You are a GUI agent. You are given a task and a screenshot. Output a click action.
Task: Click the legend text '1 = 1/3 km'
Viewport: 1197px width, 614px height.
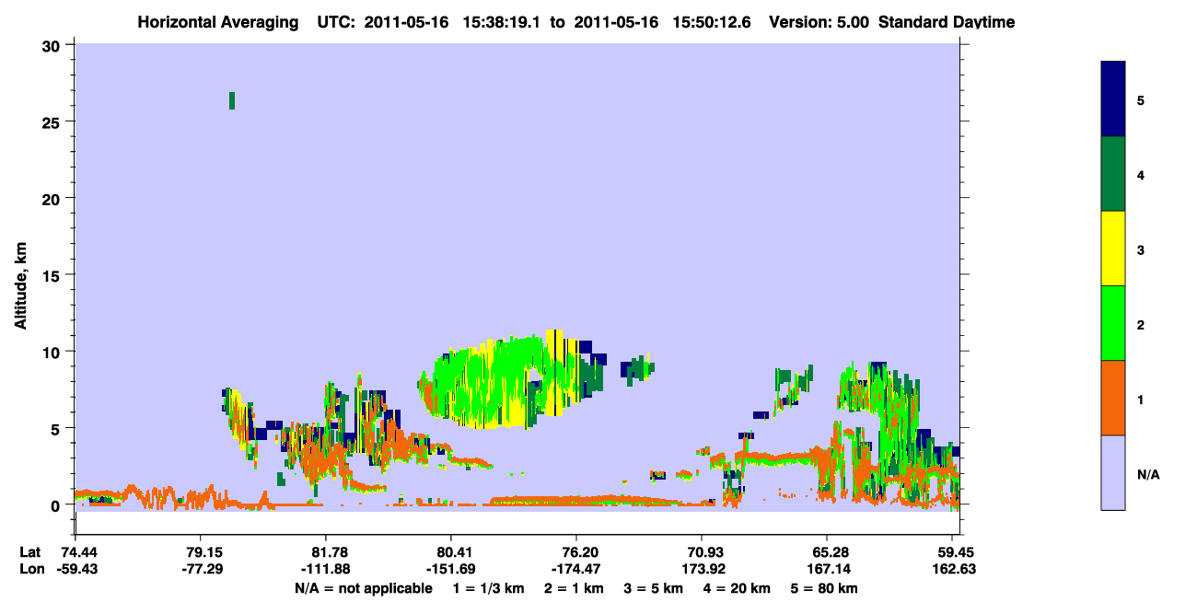(x=489, y=588)
